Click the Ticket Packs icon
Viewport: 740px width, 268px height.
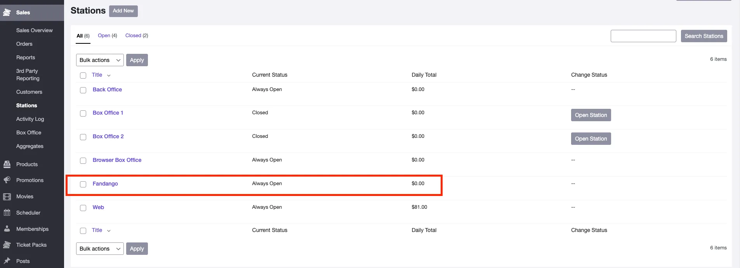tap(7, 245)
